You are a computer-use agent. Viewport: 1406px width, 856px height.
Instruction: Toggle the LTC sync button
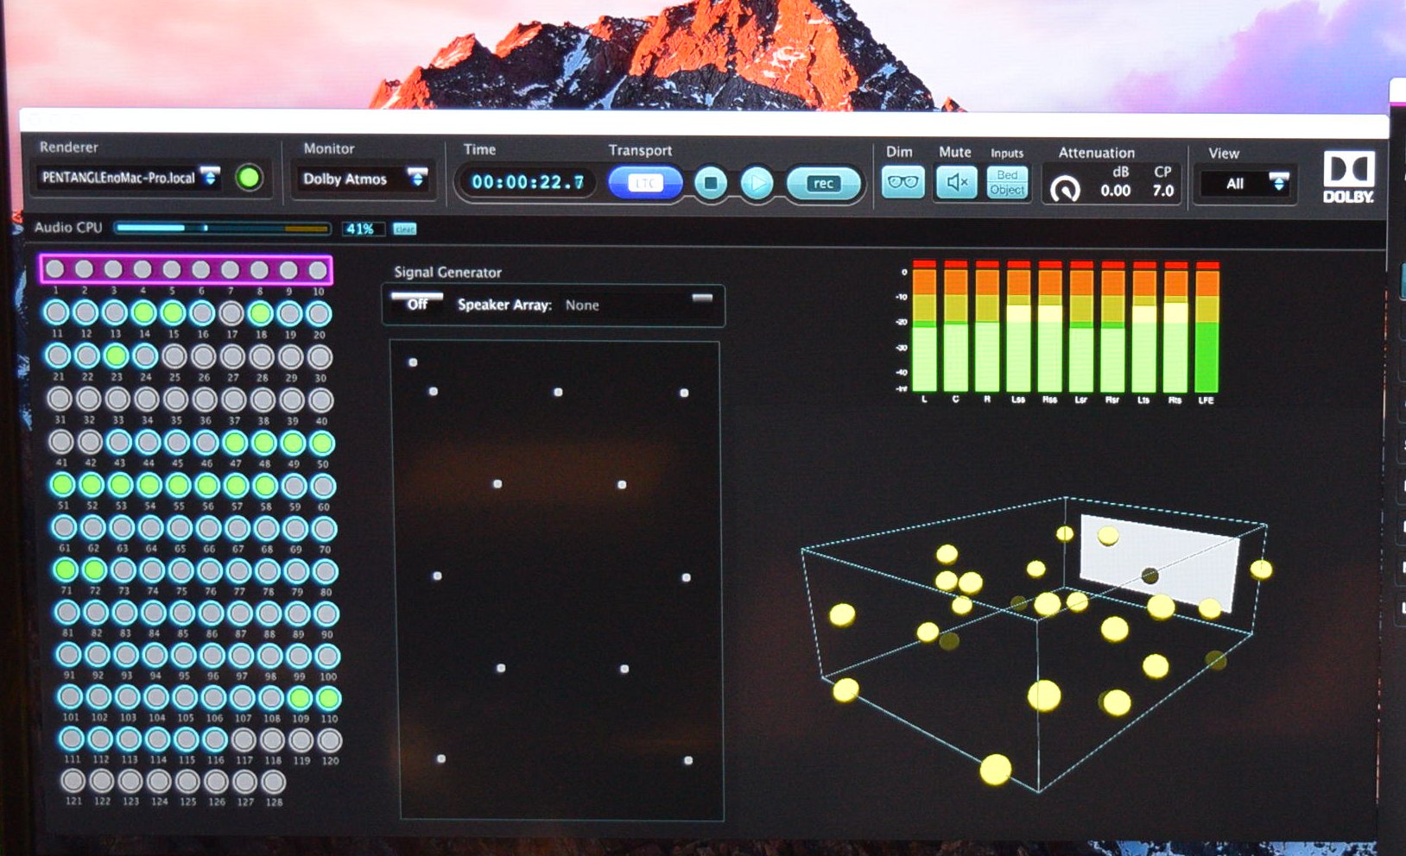644,183
